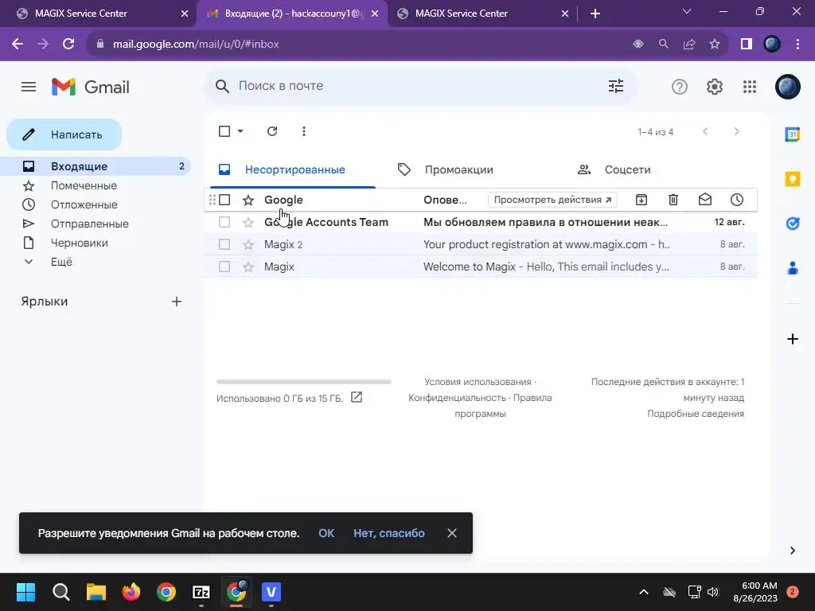Image resolution: width=815 pixels, height=611 pixels.
Task: Open the Chrome three-dot menu
Action: click(797, 45)
